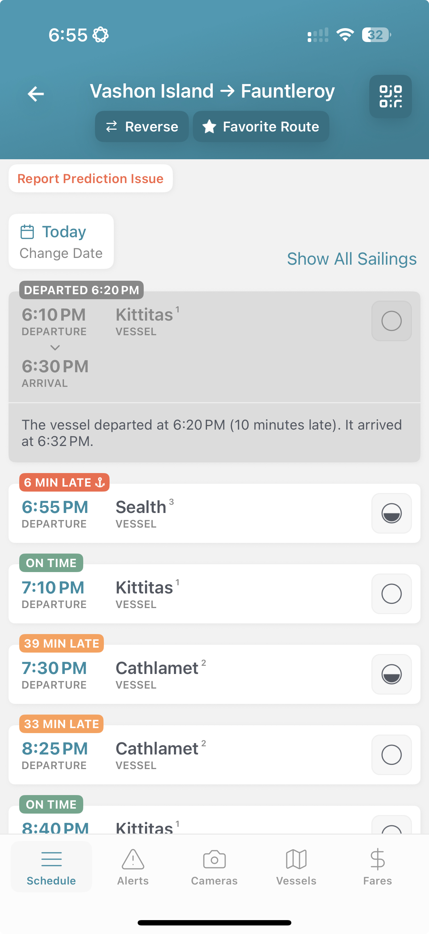Tap Show All Sailings link
This screenshot has width=429, height=934.
pyautogui.click(x=351, y=259)
